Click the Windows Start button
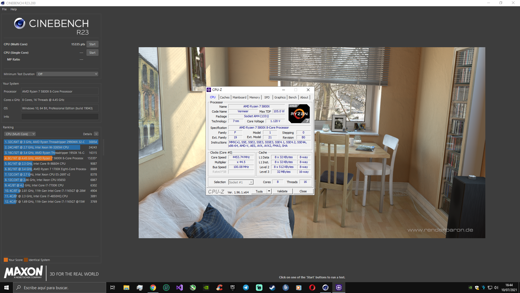This screenshot has height=293, width=520. (6, 288)
